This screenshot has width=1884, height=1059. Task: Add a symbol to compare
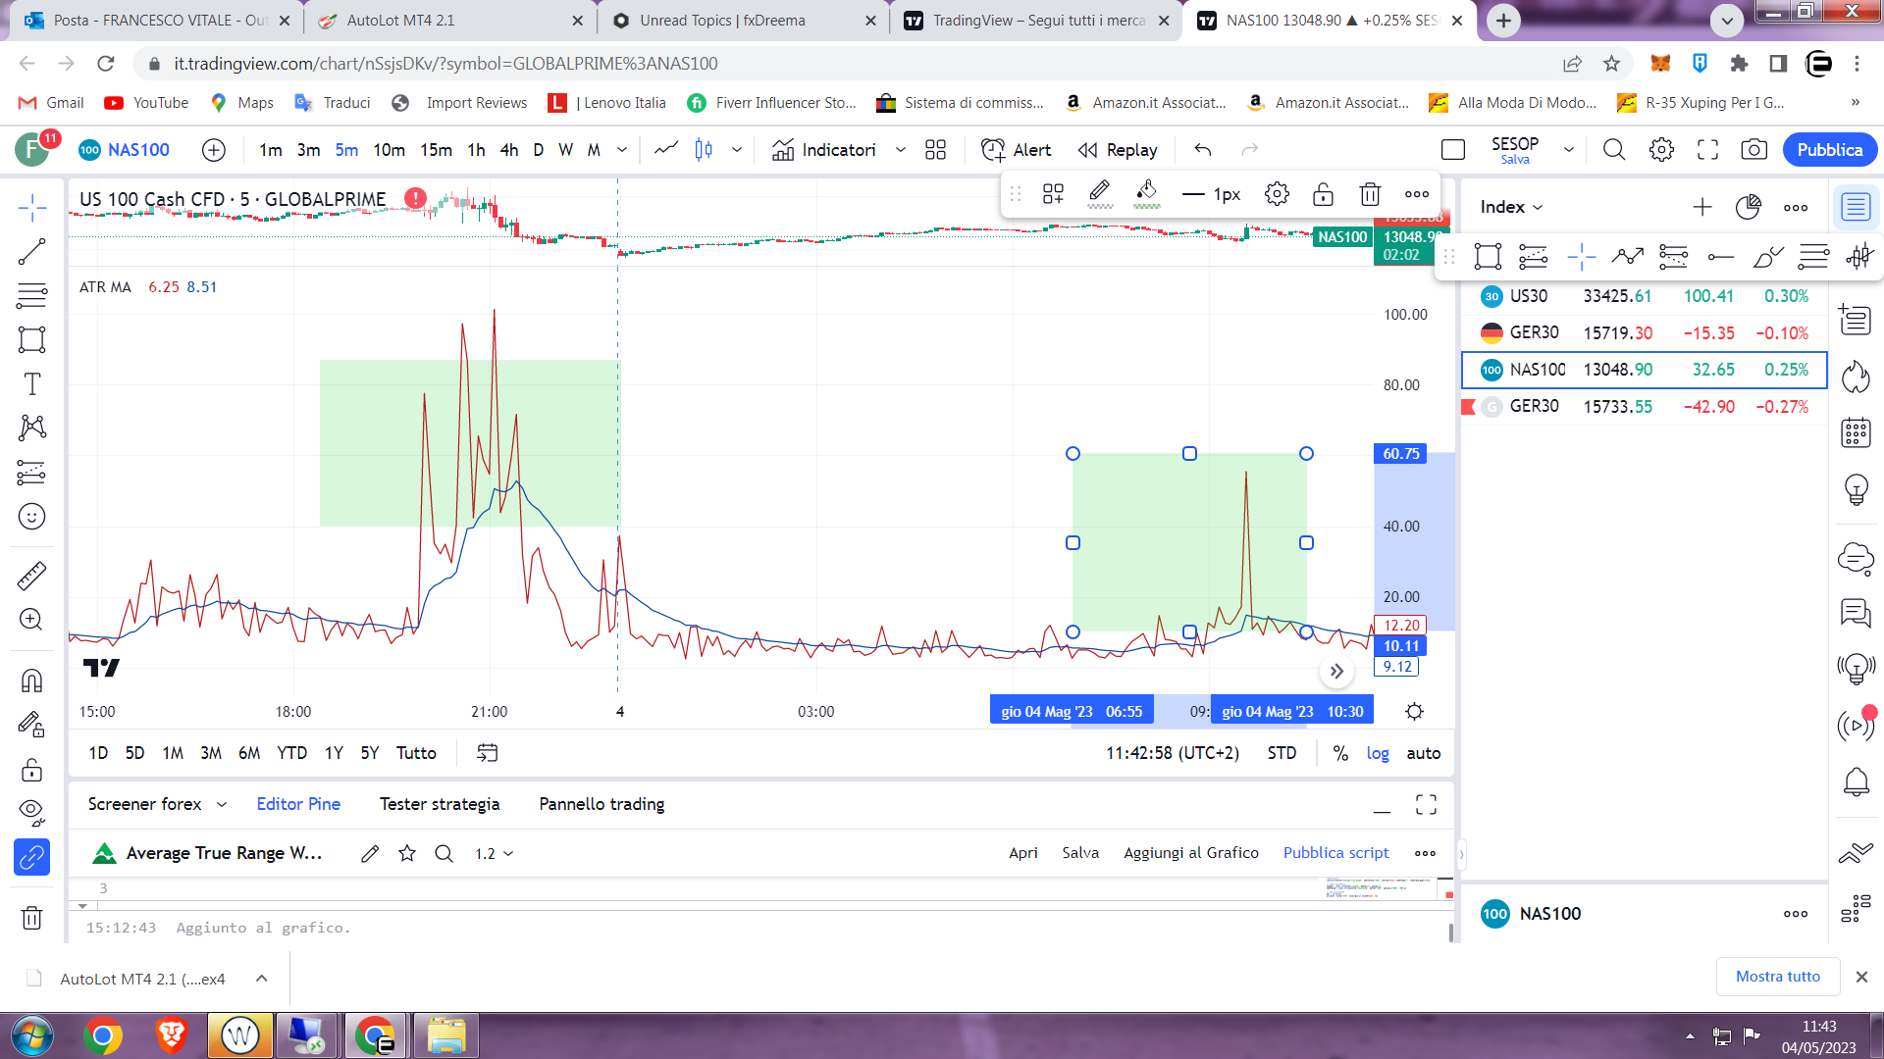(x=214, y=150)
